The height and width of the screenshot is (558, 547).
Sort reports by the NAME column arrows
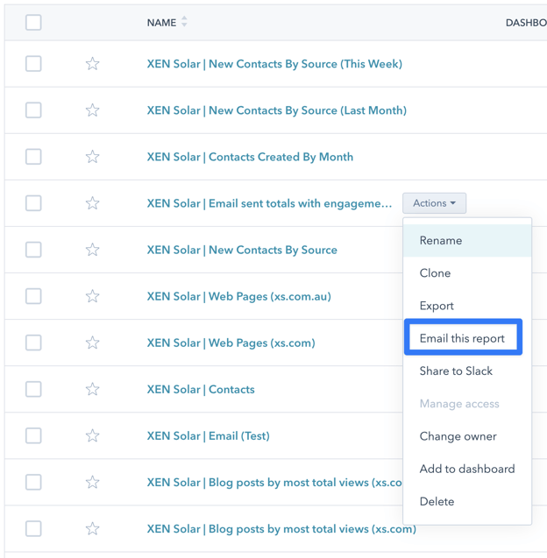click(x=184, y=22)
